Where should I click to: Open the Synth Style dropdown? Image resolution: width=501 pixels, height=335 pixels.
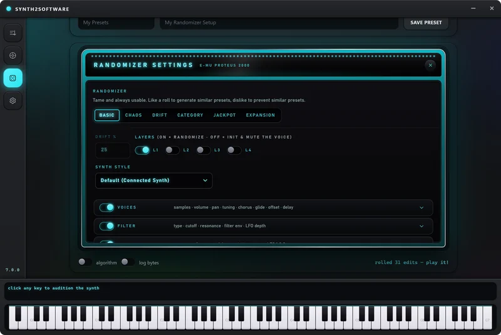tap(153, 180)
